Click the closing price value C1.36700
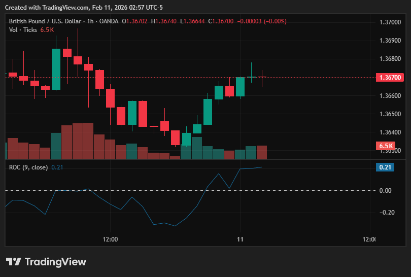Image resolution: width=411 pixels, height=277 pixels. [221, 21]
